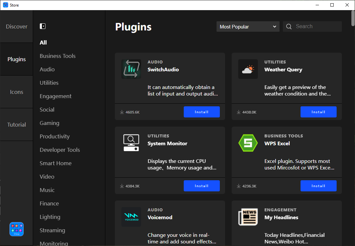The width and height of the screenshot is (355, 246).
Task: Select the Finance category
Action: pos(49,203)
